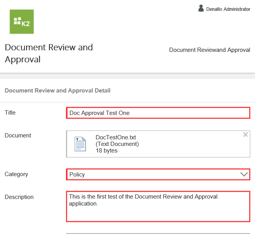Click the Document Review and Approval heading
The image size is (255, 245).
pos(49,53)
